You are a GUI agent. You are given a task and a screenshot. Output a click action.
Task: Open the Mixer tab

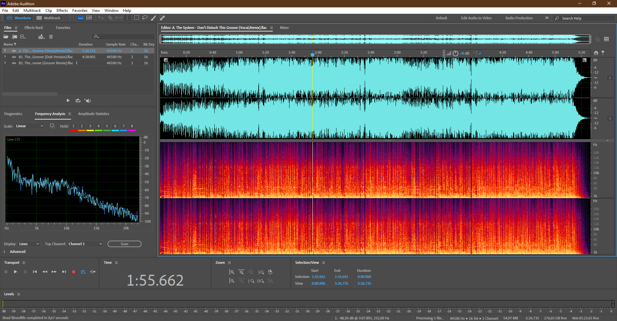coord(284,28)
